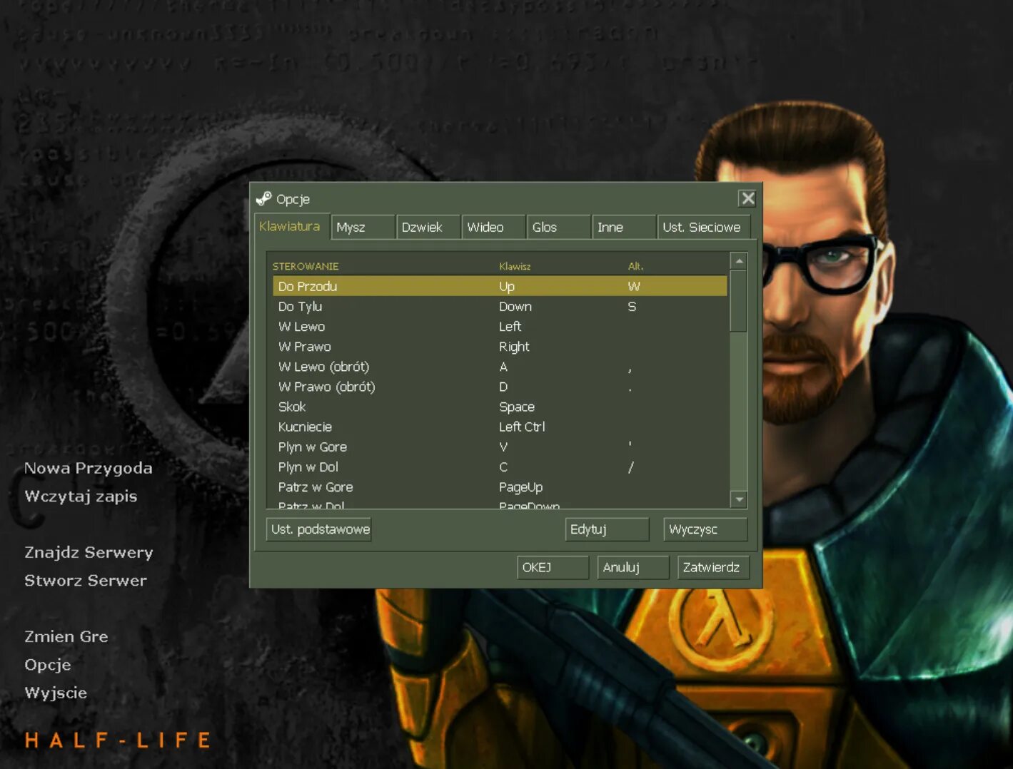
Task: Open the Dzwiek tab
Action: point(428,227)
